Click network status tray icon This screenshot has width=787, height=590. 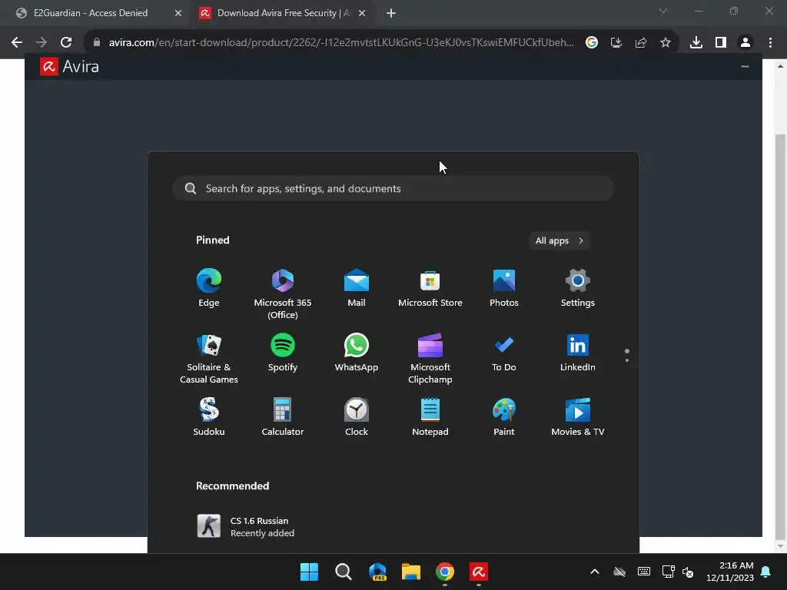668,572
